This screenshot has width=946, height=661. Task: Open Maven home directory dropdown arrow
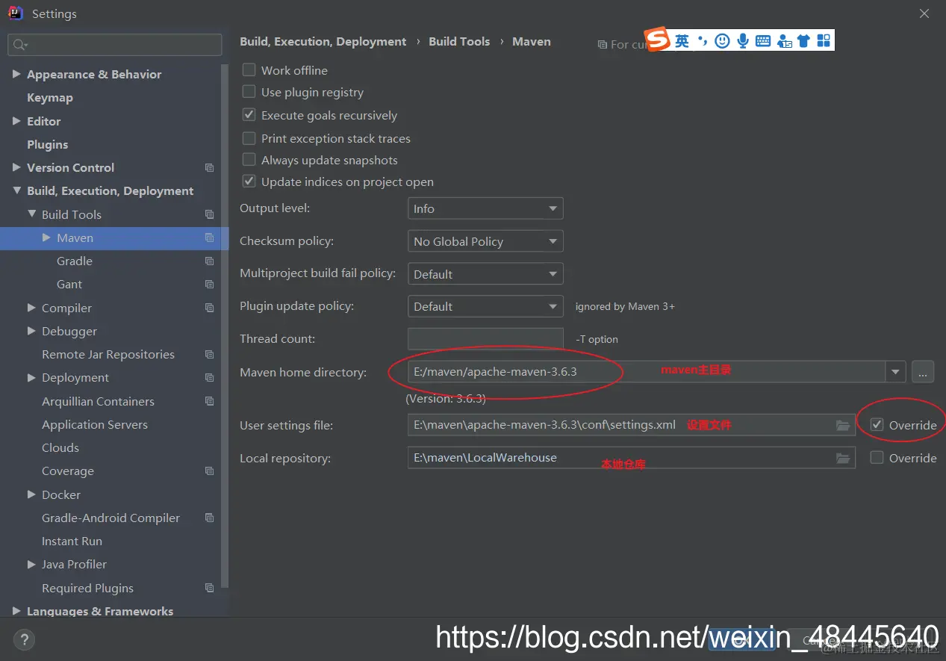[895, 371]
